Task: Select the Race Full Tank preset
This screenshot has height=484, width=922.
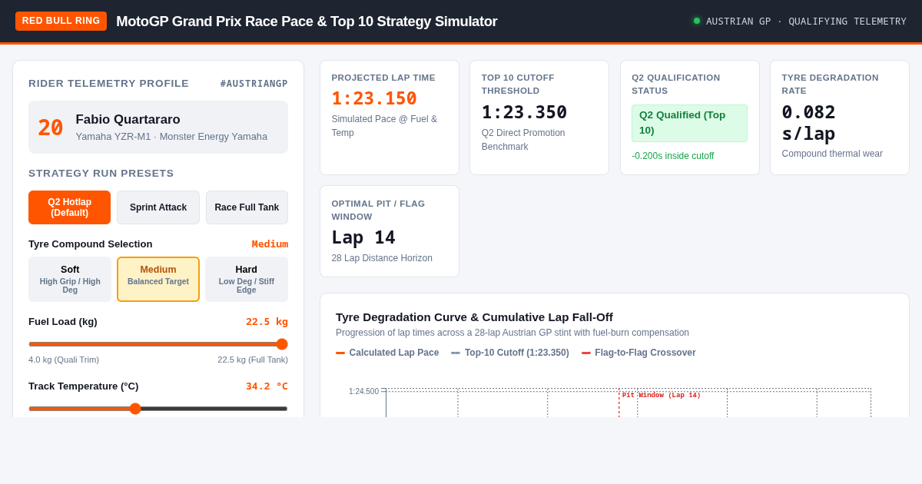Action: 247,207
